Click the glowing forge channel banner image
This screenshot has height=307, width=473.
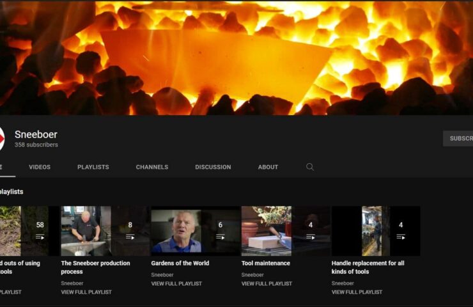(236, 58)
